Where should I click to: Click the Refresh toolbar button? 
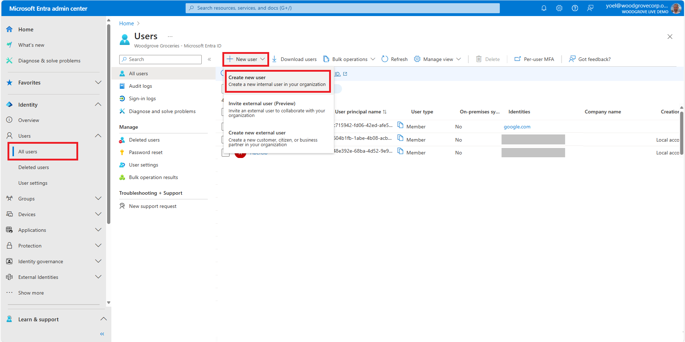click(394, 59)
